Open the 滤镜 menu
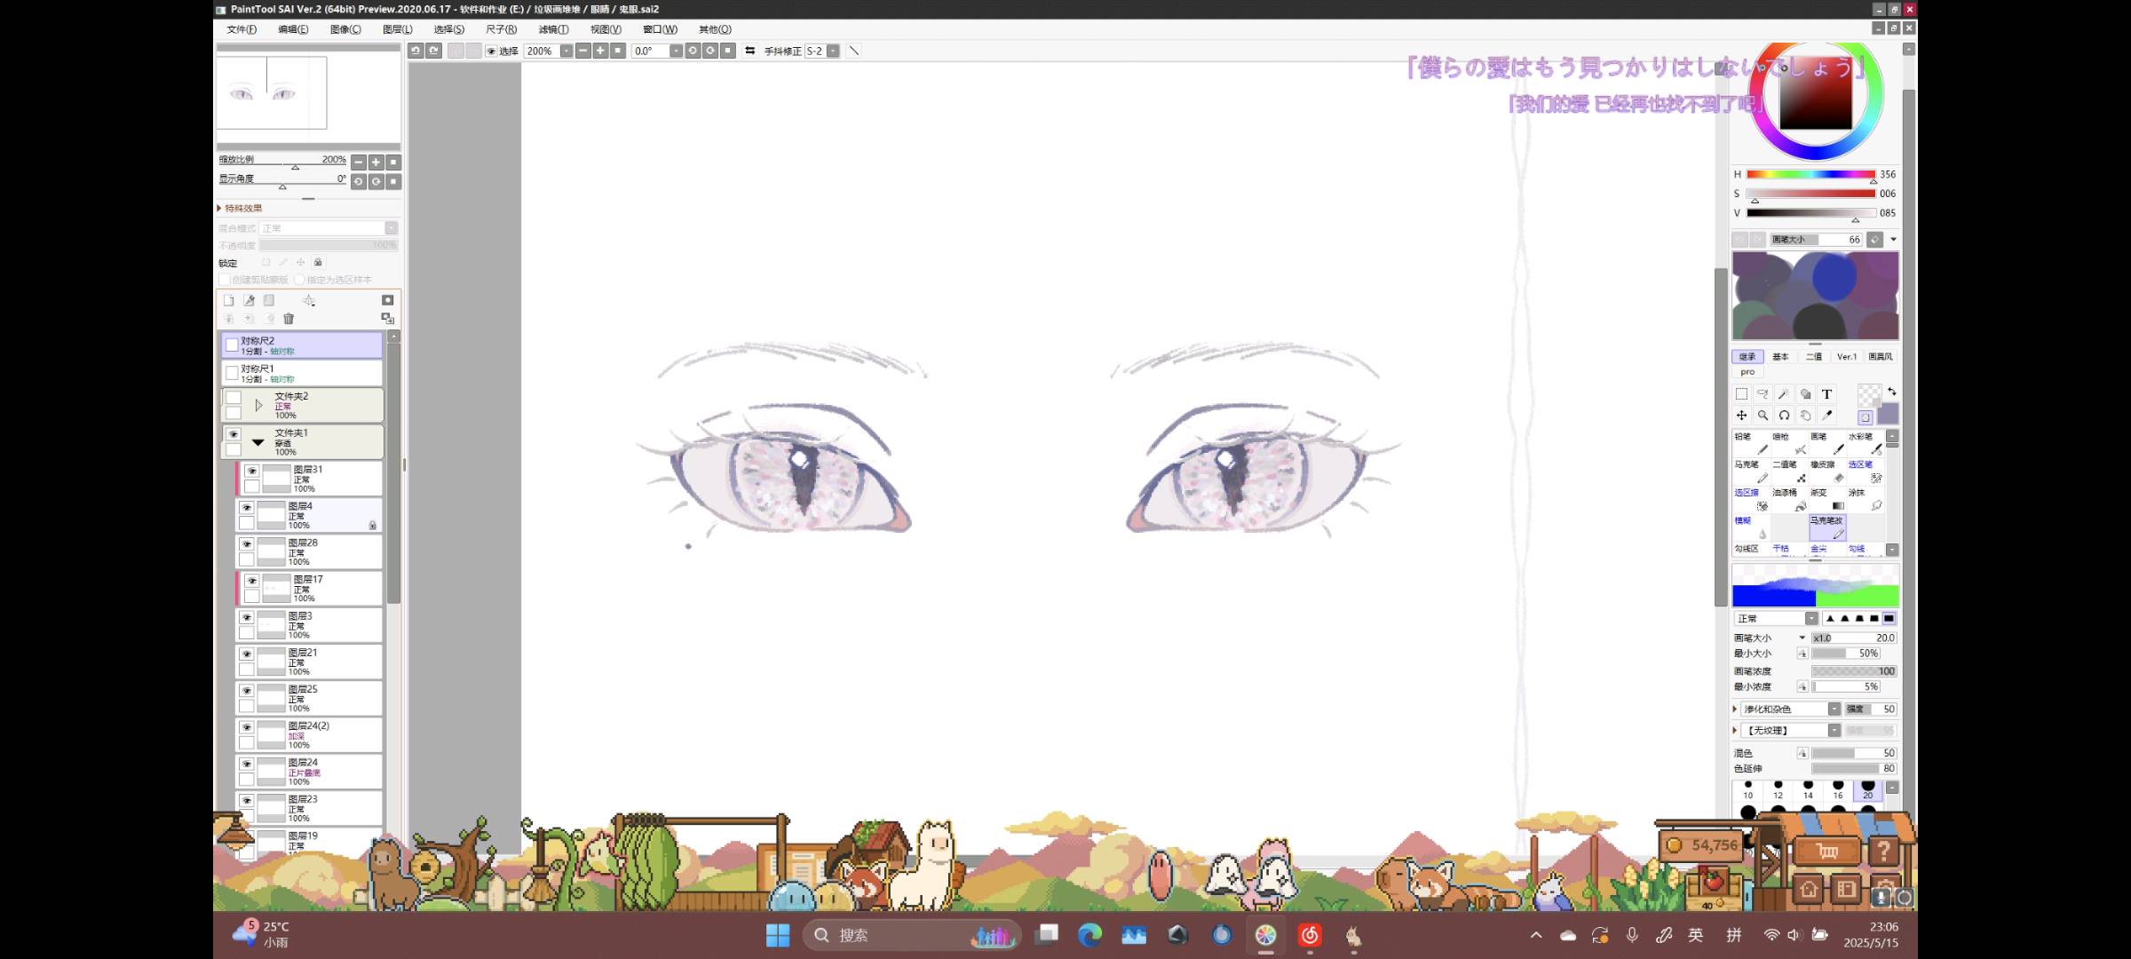The image size is (2131, 959). coord(553,29)
